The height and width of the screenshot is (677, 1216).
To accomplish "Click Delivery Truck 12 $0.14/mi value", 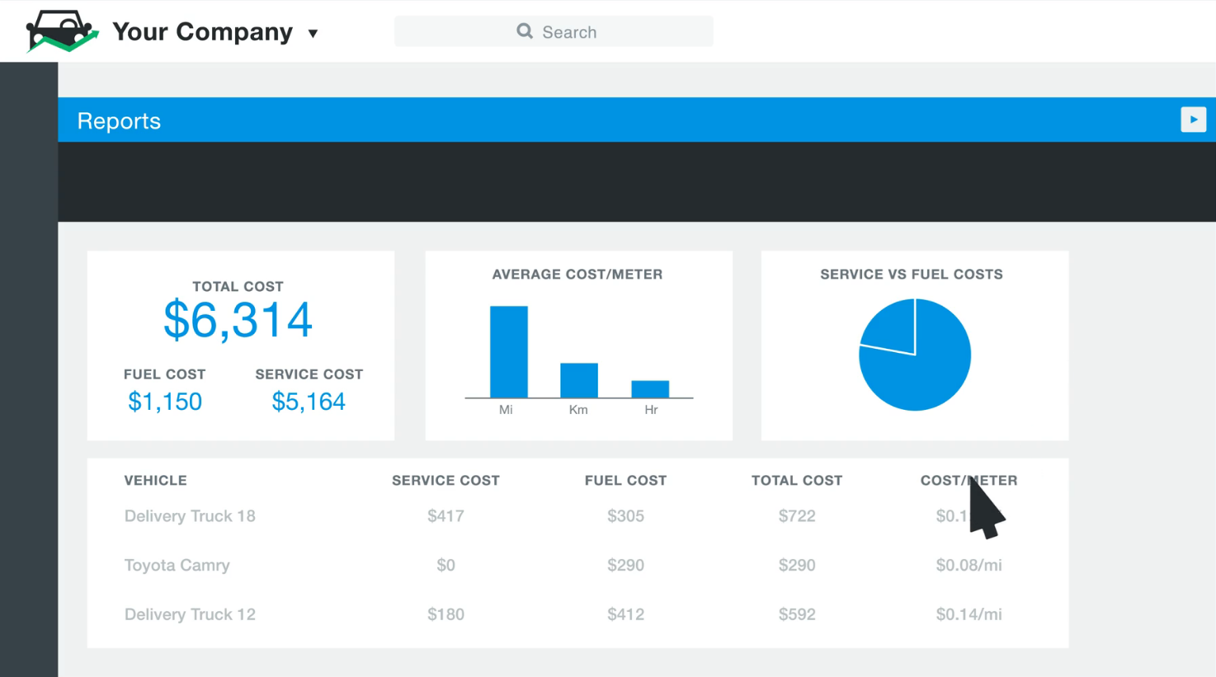I will 969,615.
